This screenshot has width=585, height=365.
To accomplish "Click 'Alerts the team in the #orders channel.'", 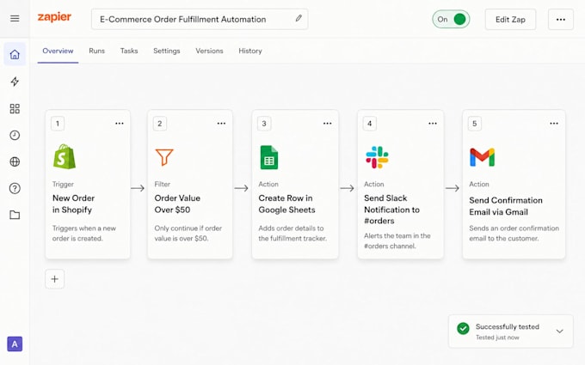I will (x=397, y=240).
